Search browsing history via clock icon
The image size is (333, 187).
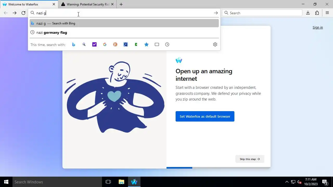[167, 44]
